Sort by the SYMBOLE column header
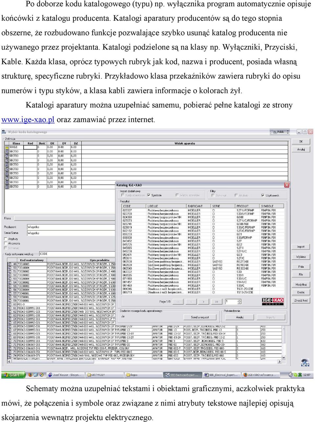 (x=272, y=206)
